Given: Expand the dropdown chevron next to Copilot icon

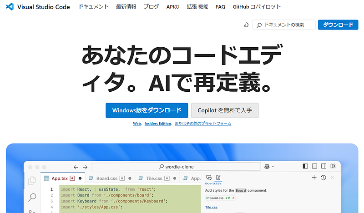Looking at the screenshot, I should pos(272,167).
